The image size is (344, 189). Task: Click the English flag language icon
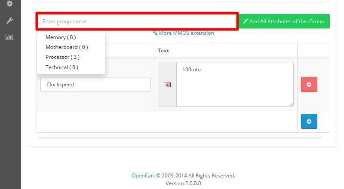(167, 85)
